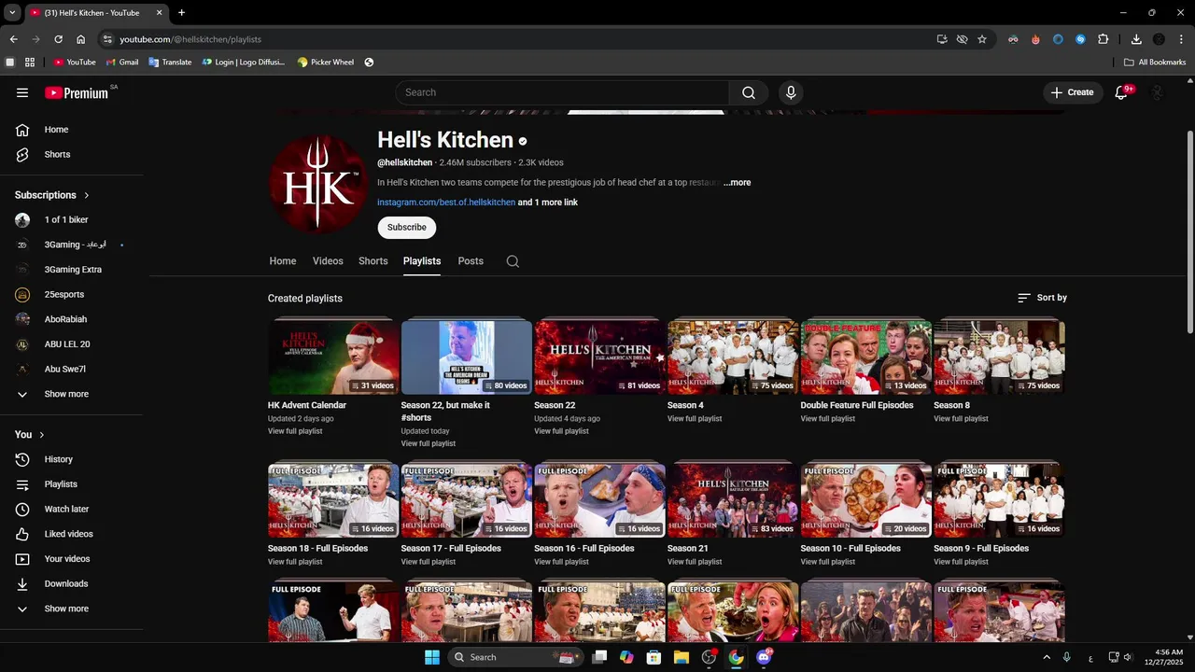
Task: Show hidden system tray icons
Action: tap(1047, 657)
